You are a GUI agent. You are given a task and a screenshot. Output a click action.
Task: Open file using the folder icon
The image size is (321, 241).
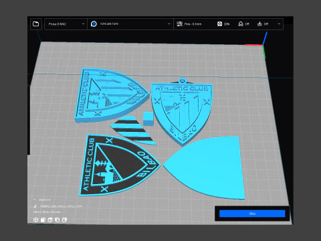pos(35,24)
